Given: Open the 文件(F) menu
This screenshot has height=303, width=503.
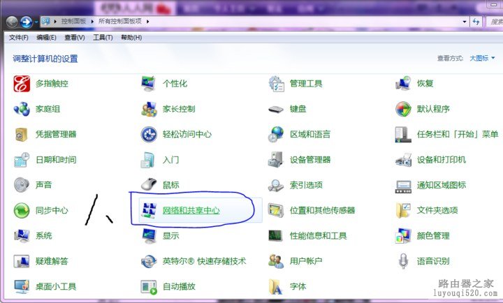Looking at the screenshot, I should pyautogui.click(x=18, y=37).
